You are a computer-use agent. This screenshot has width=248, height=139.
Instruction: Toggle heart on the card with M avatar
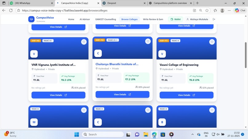tap(84, 110)
